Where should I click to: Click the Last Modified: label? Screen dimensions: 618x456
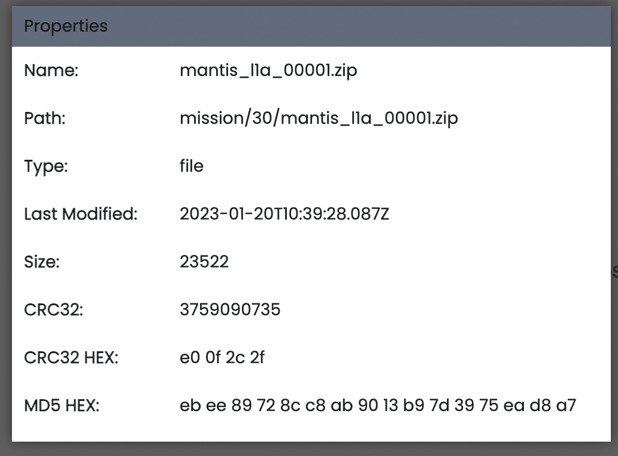point(81,214)
